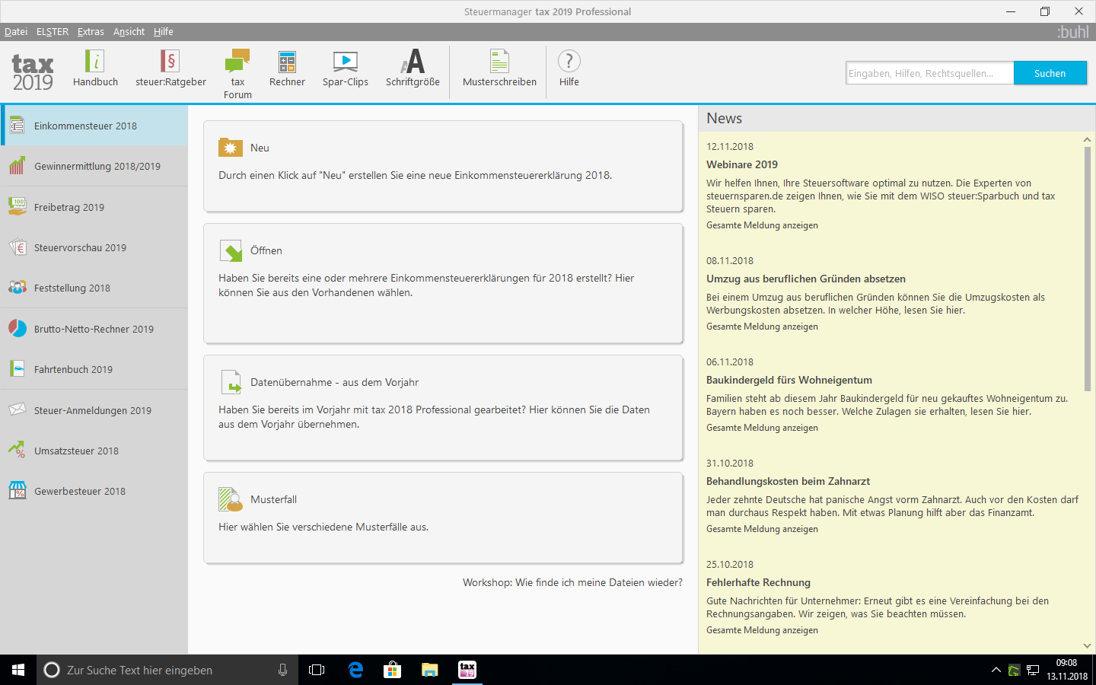Screen dimensions: 1096x685
Task: Click the news panel scroll down arrow
Action: pos(1087,645)
